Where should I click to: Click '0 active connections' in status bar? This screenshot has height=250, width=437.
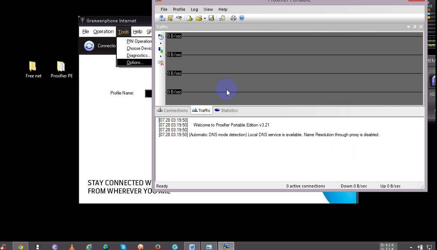tap(305, 186)
